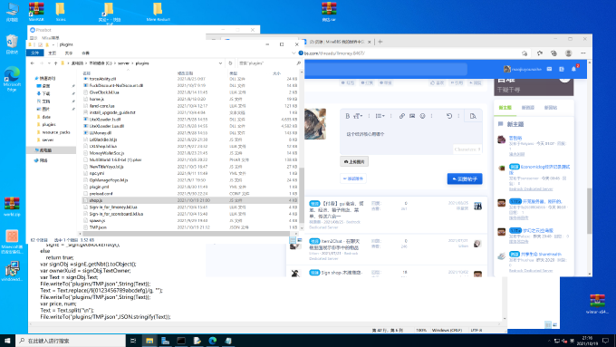This screenshot has width=616, height=347.
Task: Switch Explorer to details view icon
Action: pyautogui.click(x=293, y=240)
